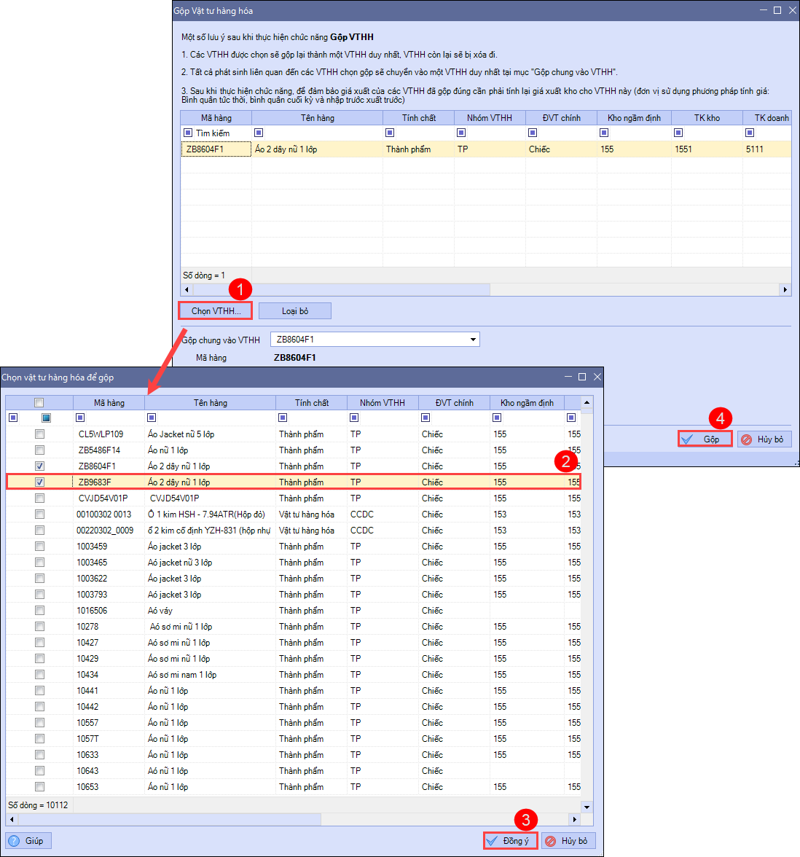
Task: Click the Giúp help icon button
Action: pyautogui.click(x=28, y=840)
